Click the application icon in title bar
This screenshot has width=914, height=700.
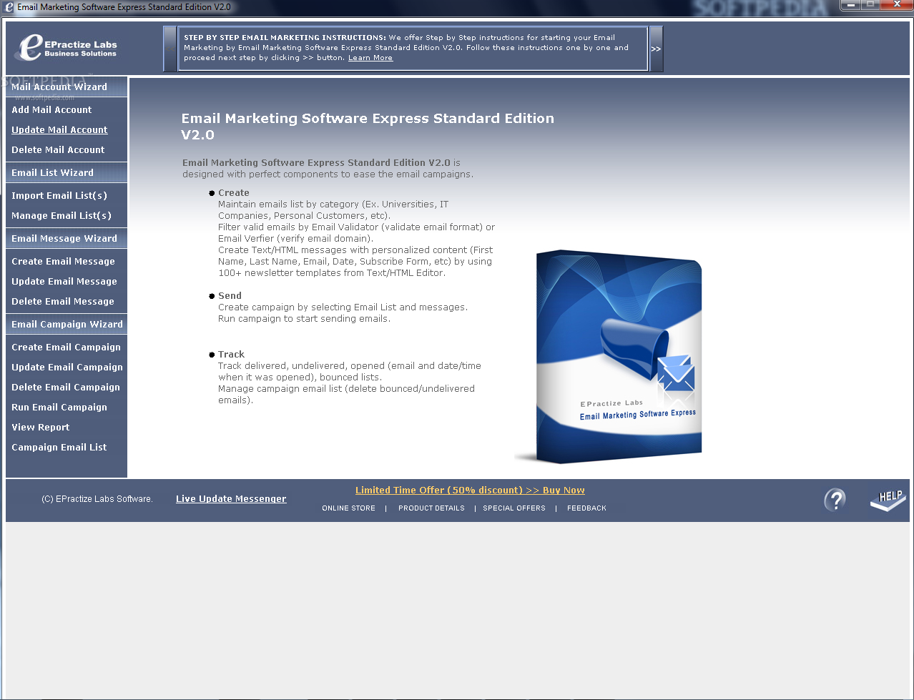coord(9,6)
